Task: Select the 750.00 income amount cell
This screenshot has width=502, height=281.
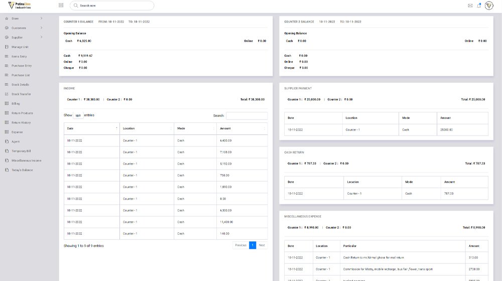Action: pyautogui.click(x=242, y=176)
